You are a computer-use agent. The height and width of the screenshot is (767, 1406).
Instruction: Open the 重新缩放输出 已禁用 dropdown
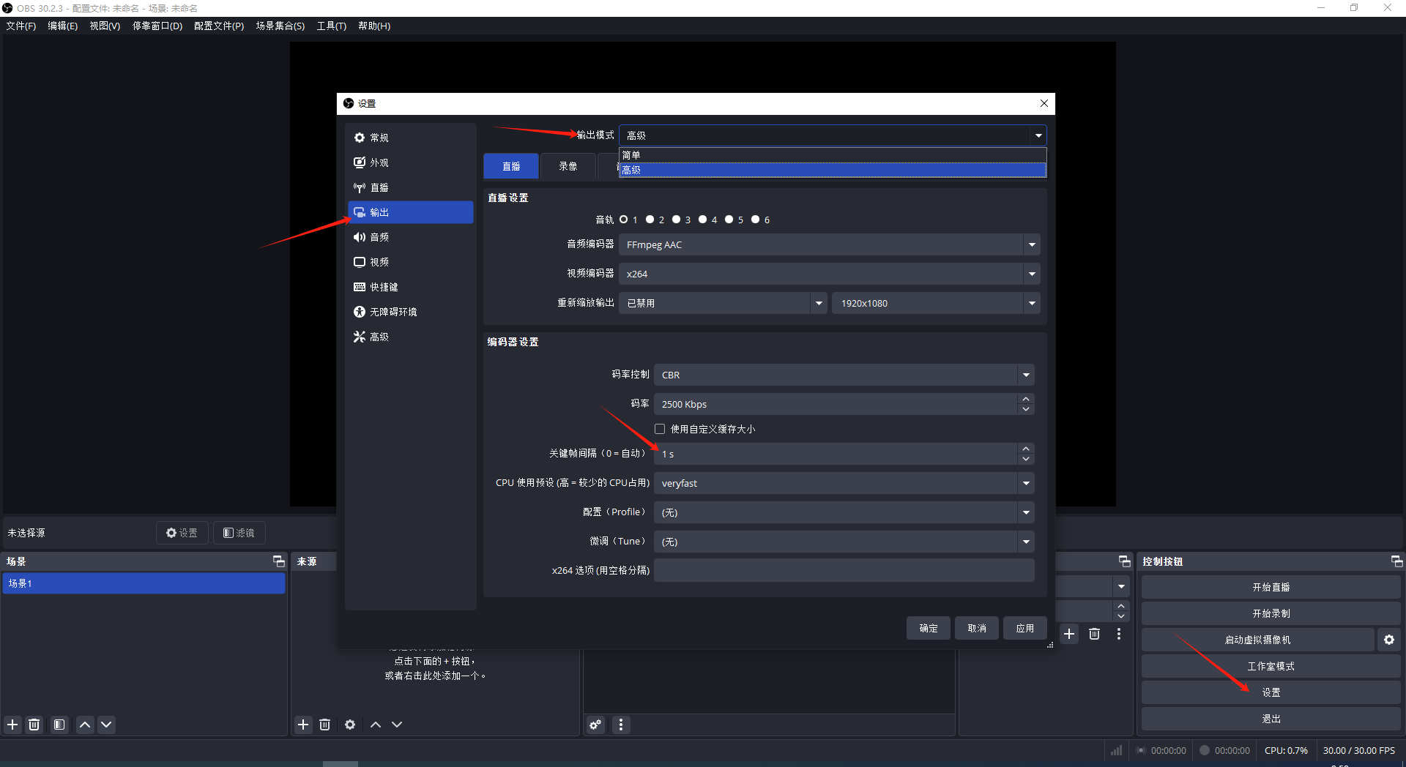(723, 303)
